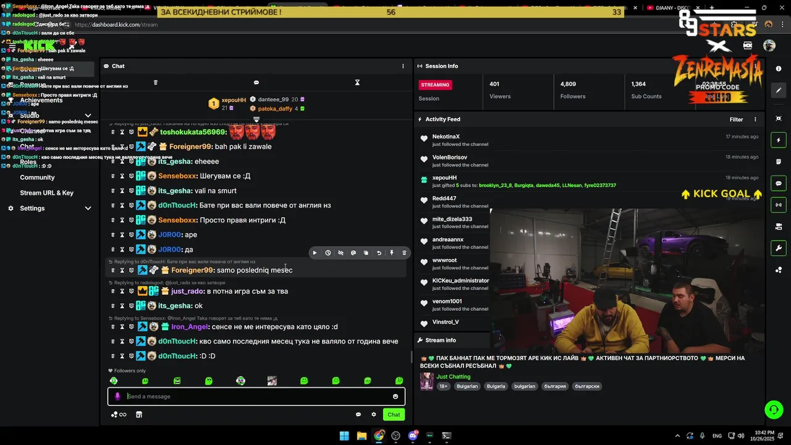Open File Explorer from the taskbar

point(362,436)
